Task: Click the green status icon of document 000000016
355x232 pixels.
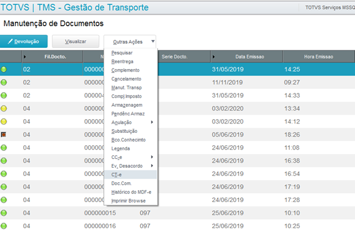Action: point(4,226)
